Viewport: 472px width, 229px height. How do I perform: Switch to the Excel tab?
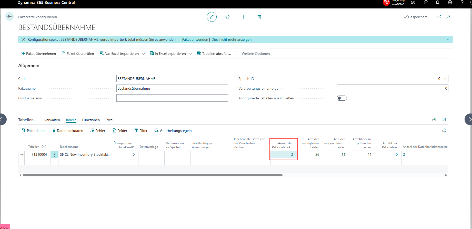(109, 120)
